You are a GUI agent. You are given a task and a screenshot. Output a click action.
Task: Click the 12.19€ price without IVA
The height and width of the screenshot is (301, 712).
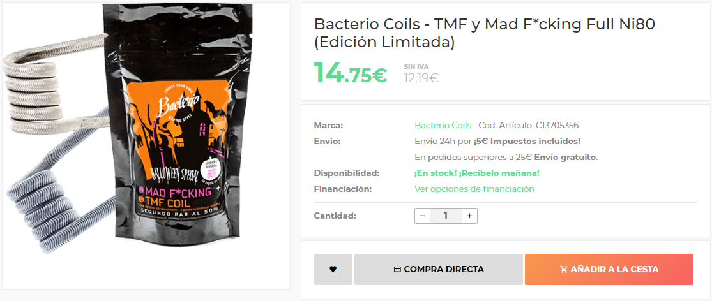421,78
